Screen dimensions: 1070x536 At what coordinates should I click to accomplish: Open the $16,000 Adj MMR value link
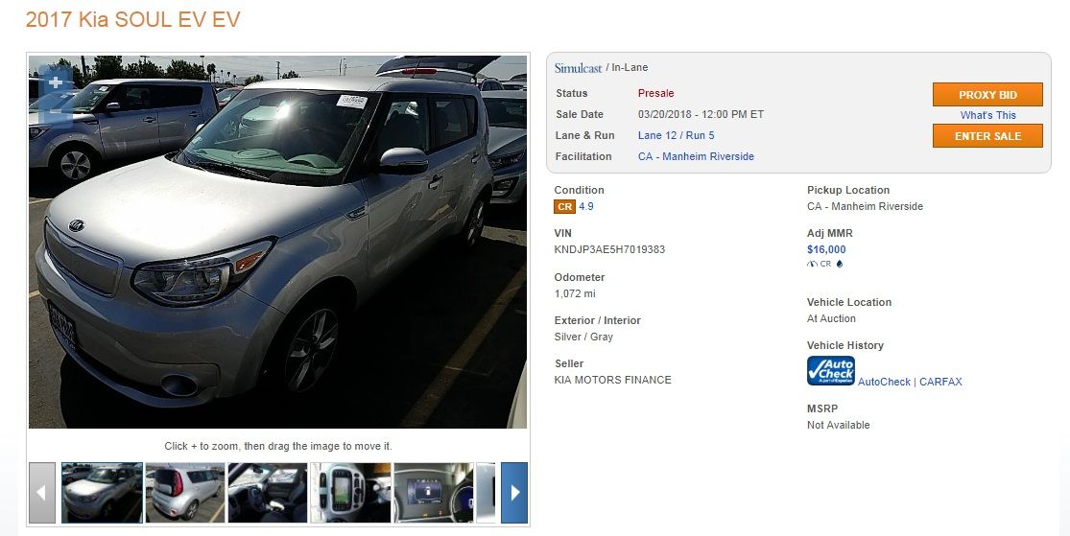(826, 249)
